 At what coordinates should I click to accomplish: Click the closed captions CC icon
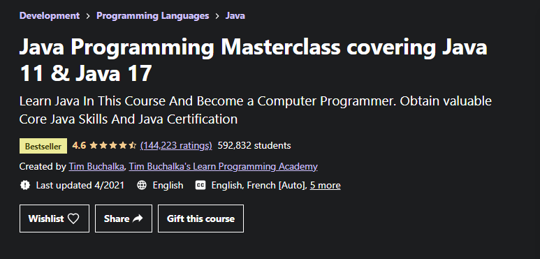[200, 186]
